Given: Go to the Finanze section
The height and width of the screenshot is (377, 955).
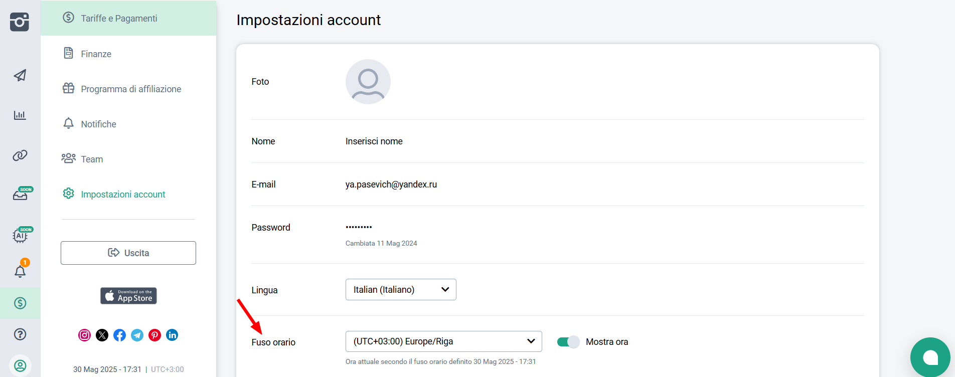Looking at the screenshot, I should click(x=96, y=54).
